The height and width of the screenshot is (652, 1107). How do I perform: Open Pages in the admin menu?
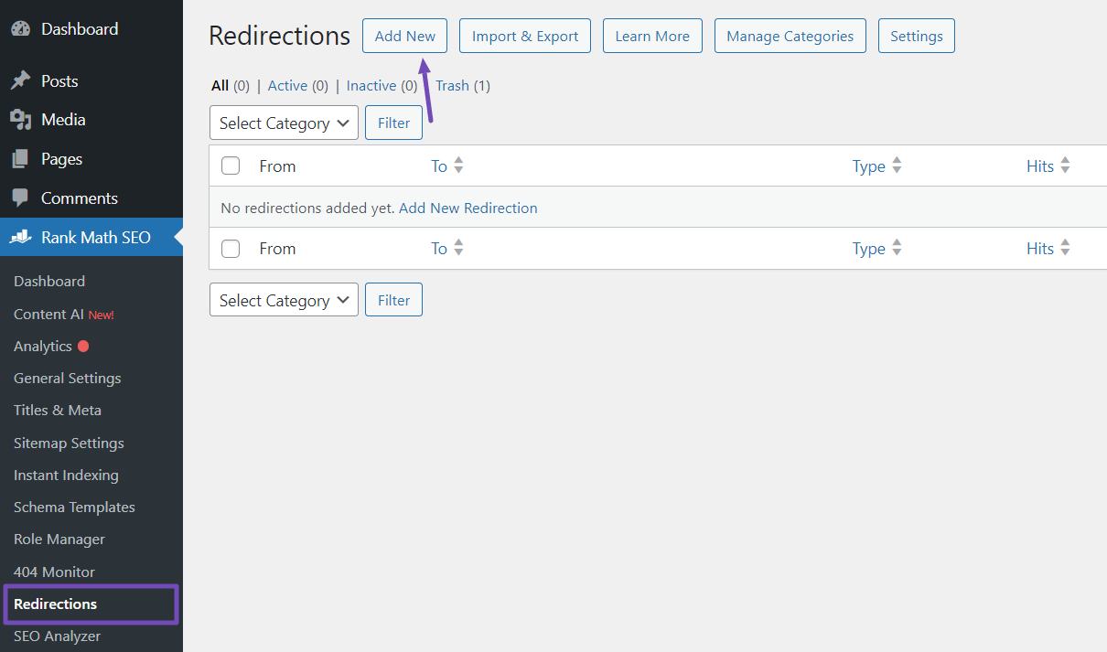coord(61,159)
